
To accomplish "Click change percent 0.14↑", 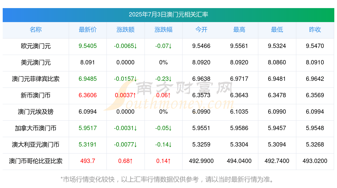I will (x=163, y=161).
